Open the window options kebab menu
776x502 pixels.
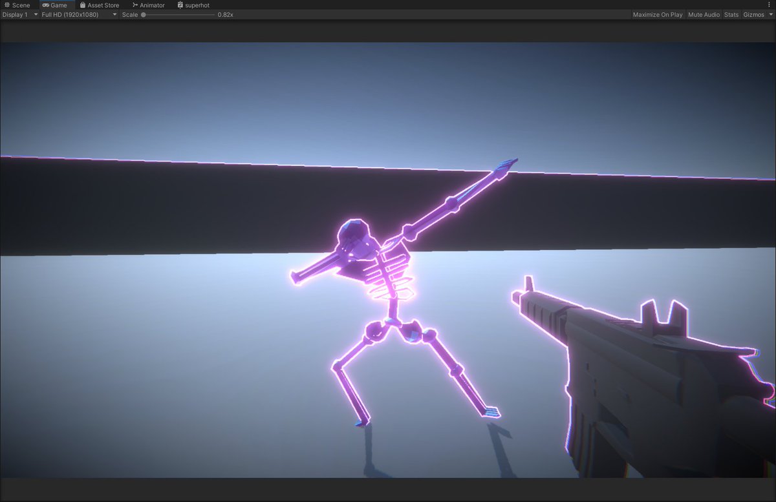coord(769,5)
